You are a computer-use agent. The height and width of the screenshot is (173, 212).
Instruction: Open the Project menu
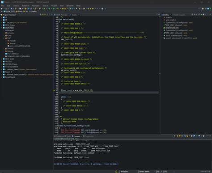pos(54,6)
